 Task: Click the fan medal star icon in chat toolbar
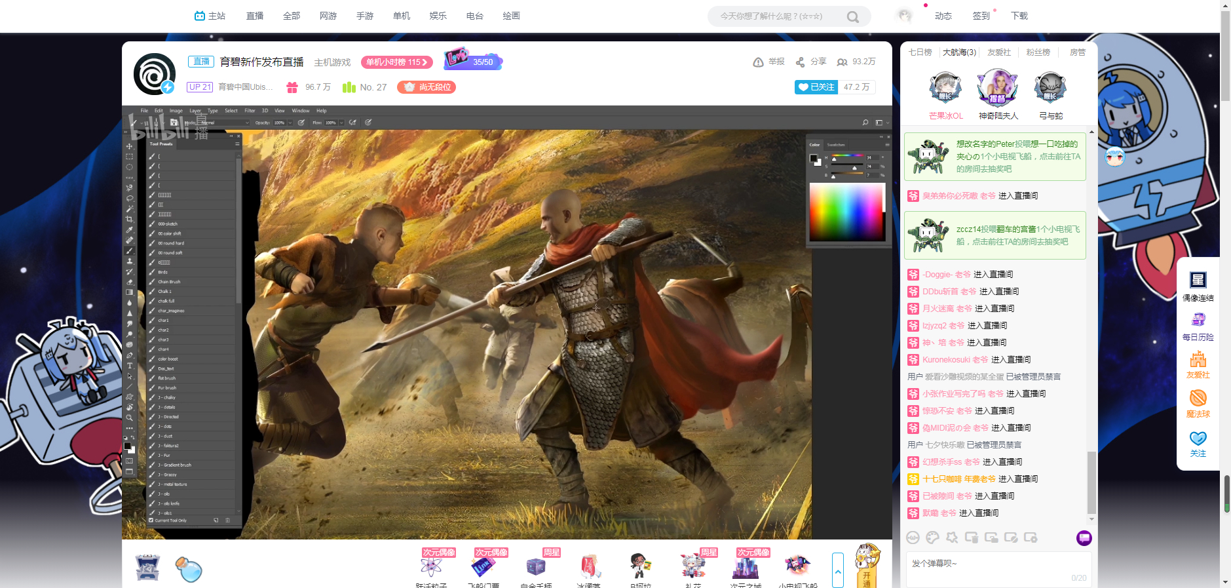pos(952,538)
